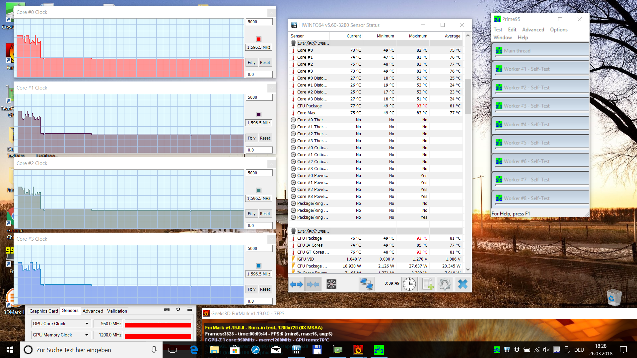Click the HWiNFO log file icon
The height and width of the screenshot is (358, 637).
(x=427, y=284)
